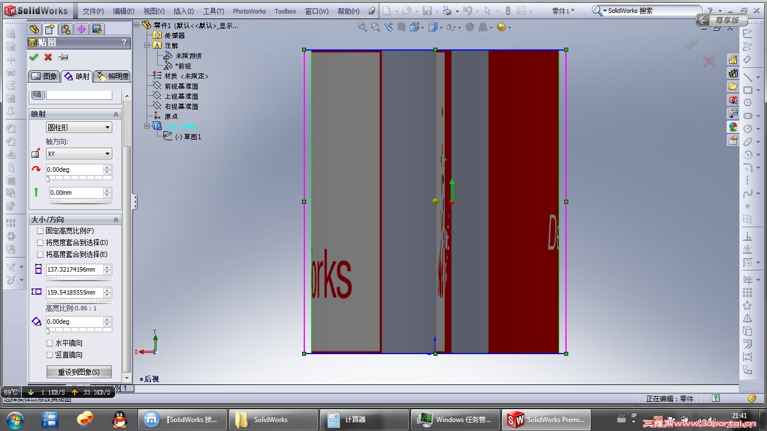Open the axis direction XY dropdown
Screen dimensions: 767x431
pos(79,154)
